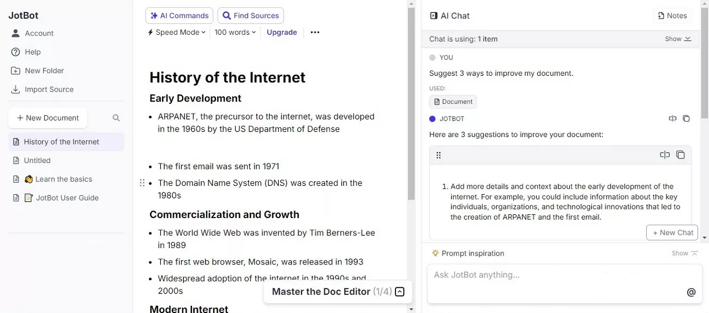Click the Mosaic web browser bullet

point(261,262)
